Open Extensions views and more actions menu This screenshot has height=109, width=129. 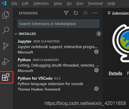(x=95, y=13)
